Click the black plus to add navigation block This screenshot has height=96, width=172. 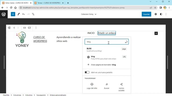[156, 33]
